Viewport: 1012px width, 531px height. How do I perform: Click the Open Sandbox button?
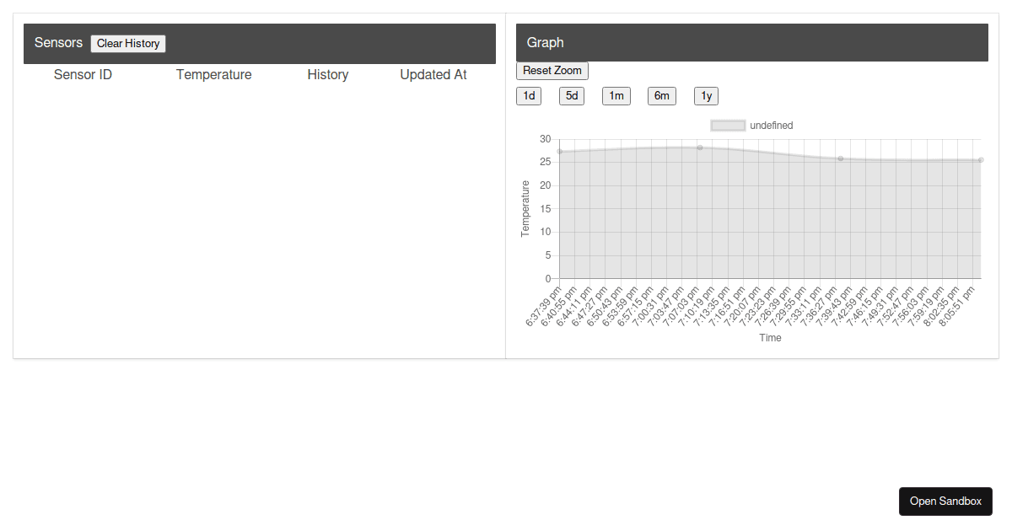(x=945, y=501)
